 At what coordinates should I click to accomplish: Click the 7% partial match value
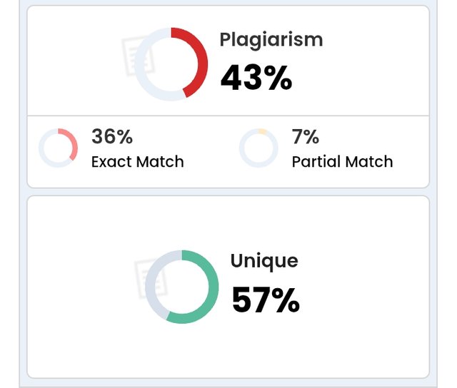[x=305, y=136]
